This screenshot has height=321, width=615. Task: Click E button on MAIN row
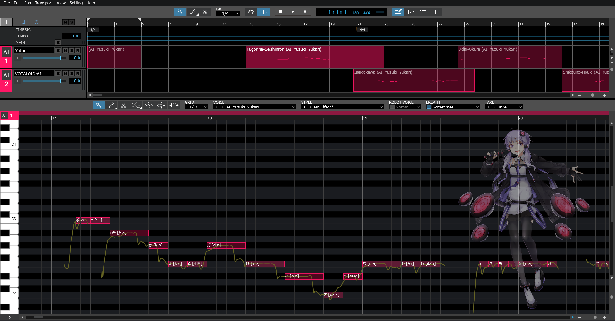tap(58, 43)
